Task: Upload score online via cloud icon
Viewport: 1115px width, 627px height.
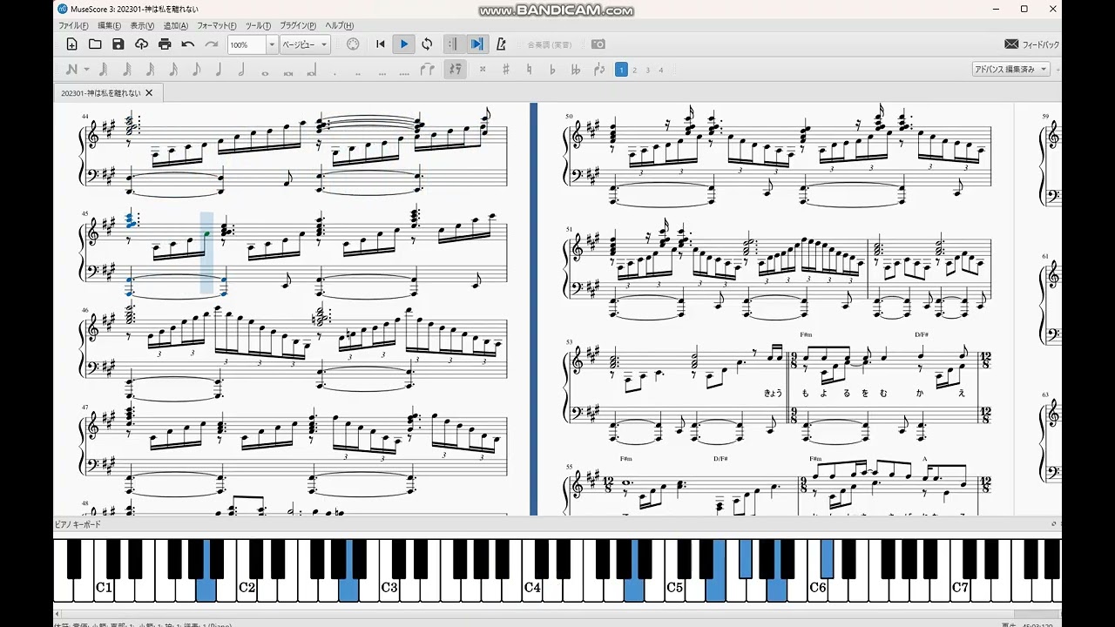Action: click(x=142, y=44)
